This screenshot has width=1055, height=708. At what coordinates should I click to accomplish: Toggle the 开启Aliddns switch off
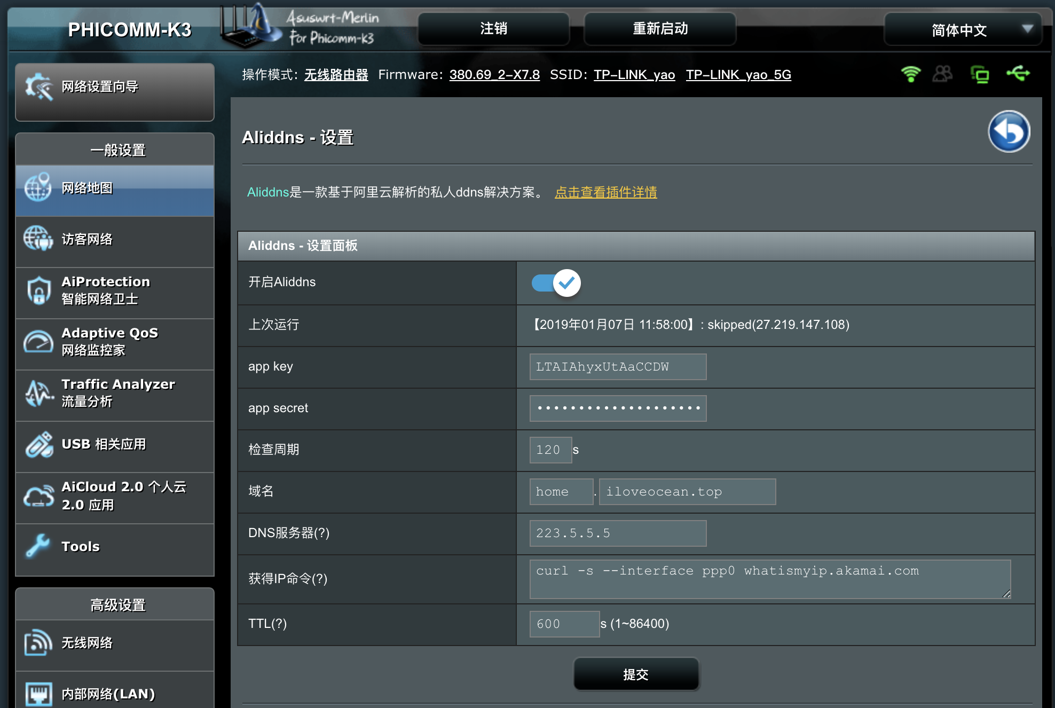(x=556, y=283)
